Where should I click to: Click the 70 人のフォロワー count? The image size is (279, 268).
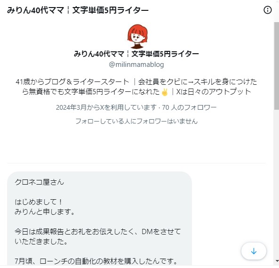click(x=189, y=107)
